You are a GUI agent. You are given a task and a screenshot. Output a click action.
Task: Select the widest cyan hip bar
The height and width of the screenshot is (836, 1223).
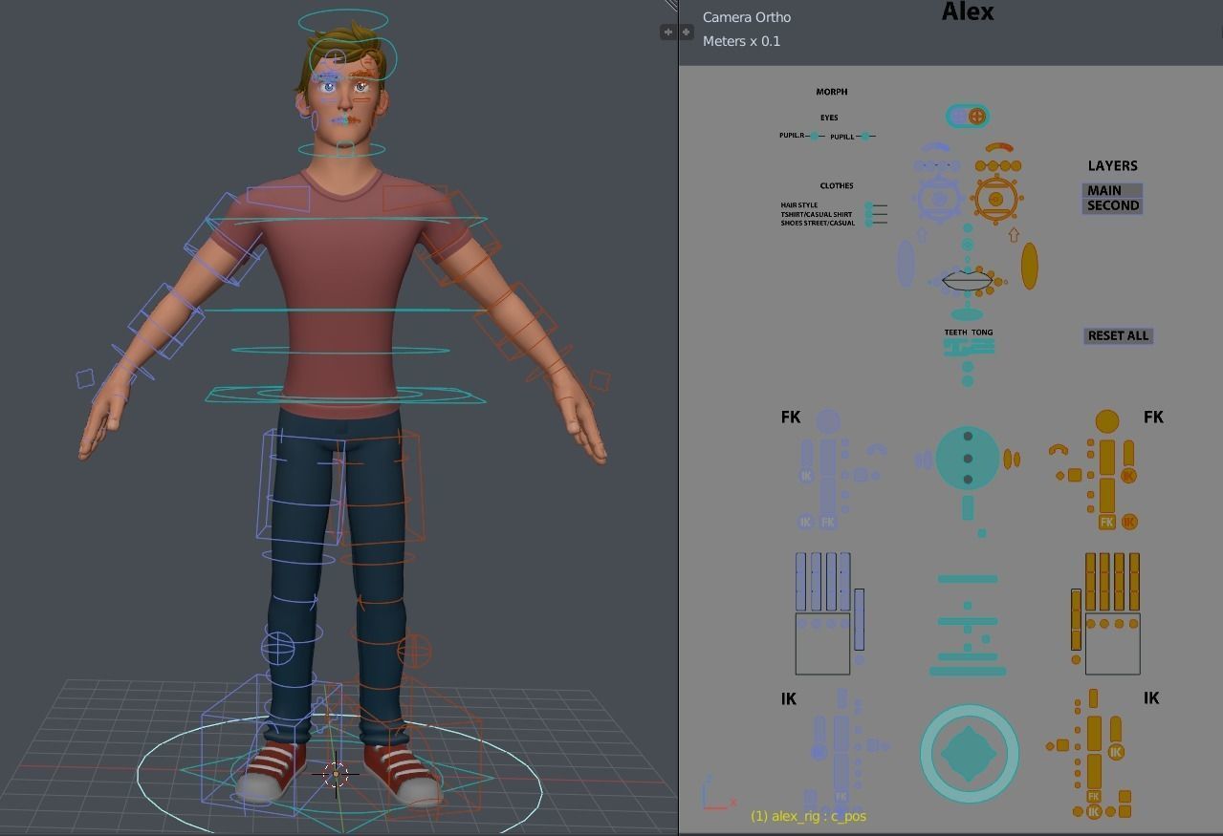click(x=968, y=672)
